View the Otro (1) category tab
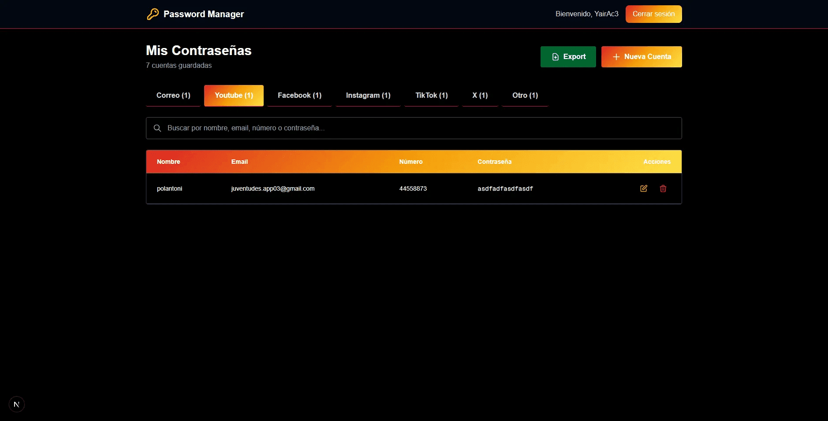Viewport: 828px width, 421px height. 525,96
